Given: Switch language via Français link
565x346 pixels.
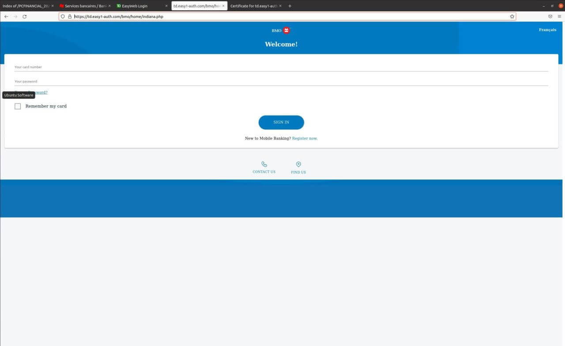Looking at the screenshot, I should pyautogui.click(x=547, y=30).
